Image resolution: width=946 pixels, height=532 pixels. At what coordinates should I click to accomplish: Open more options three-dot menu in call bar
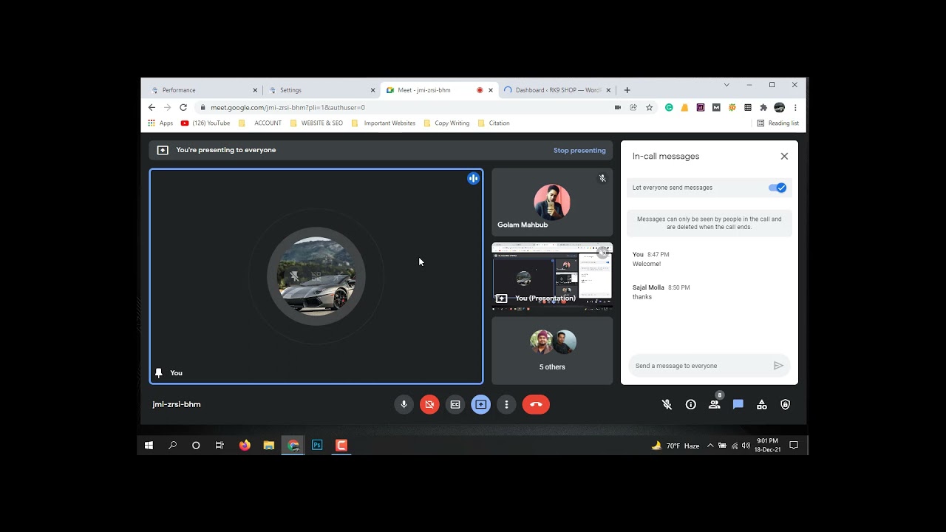(x=506, y=404)
